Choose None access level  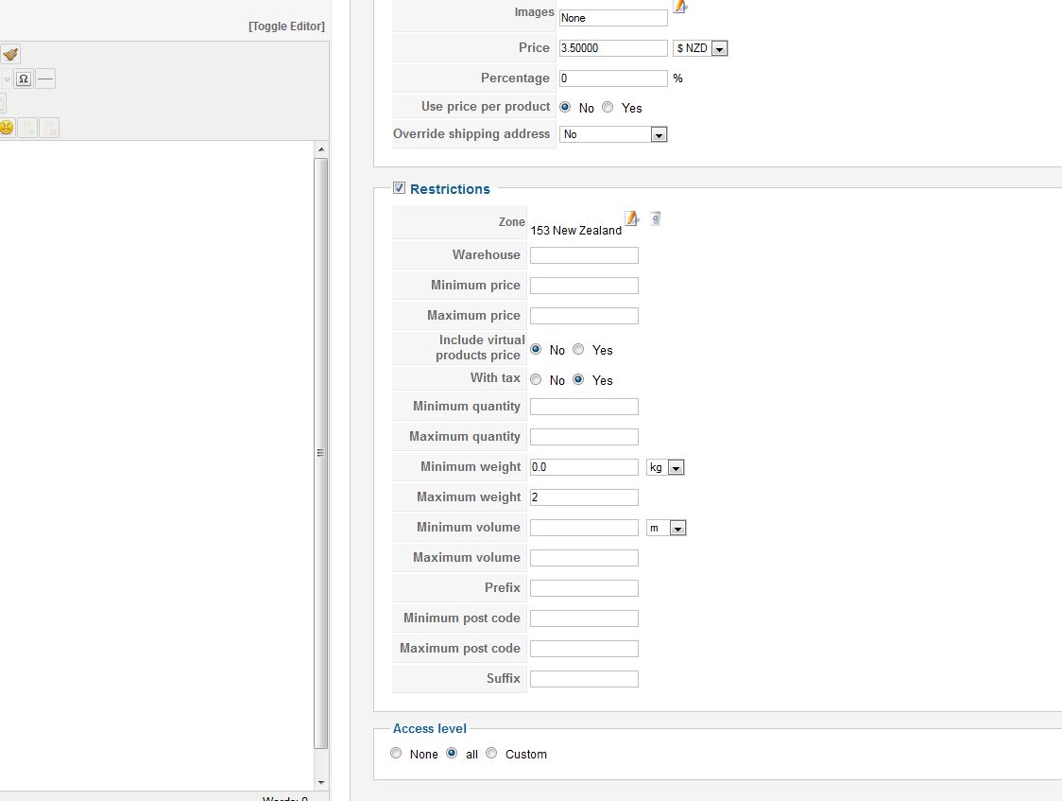point(396,753)
